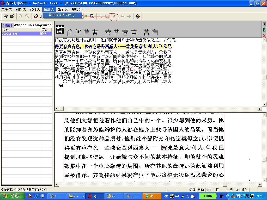Open the 编辑 menu
The image size is (267, 200).
[21, 9]
